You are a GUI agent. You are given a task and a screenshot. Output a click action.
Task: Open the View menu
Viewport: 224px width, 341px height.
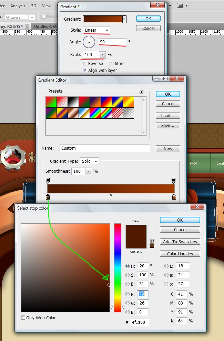pos(46,6)
